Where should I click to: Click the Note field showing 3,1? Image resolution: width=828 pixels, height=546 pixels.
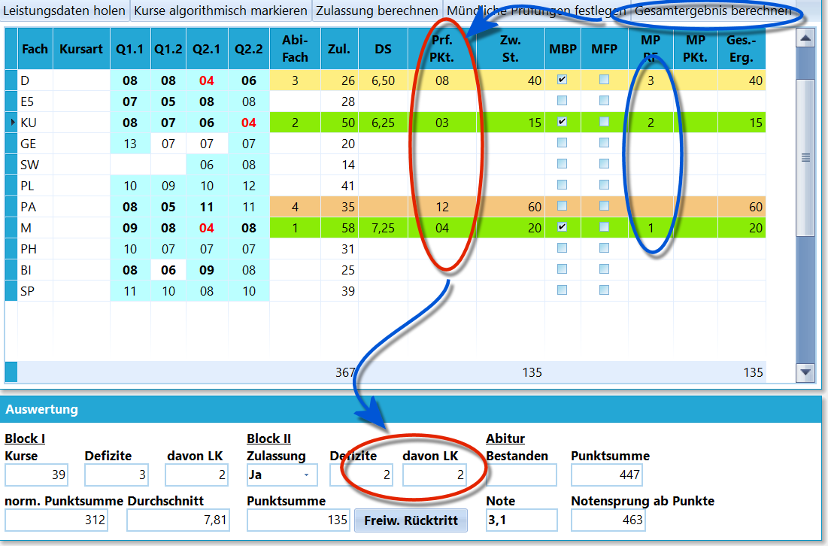click(x=522, y=520)
